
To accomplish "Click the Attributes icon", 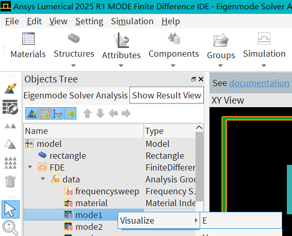I will point(121,40).
